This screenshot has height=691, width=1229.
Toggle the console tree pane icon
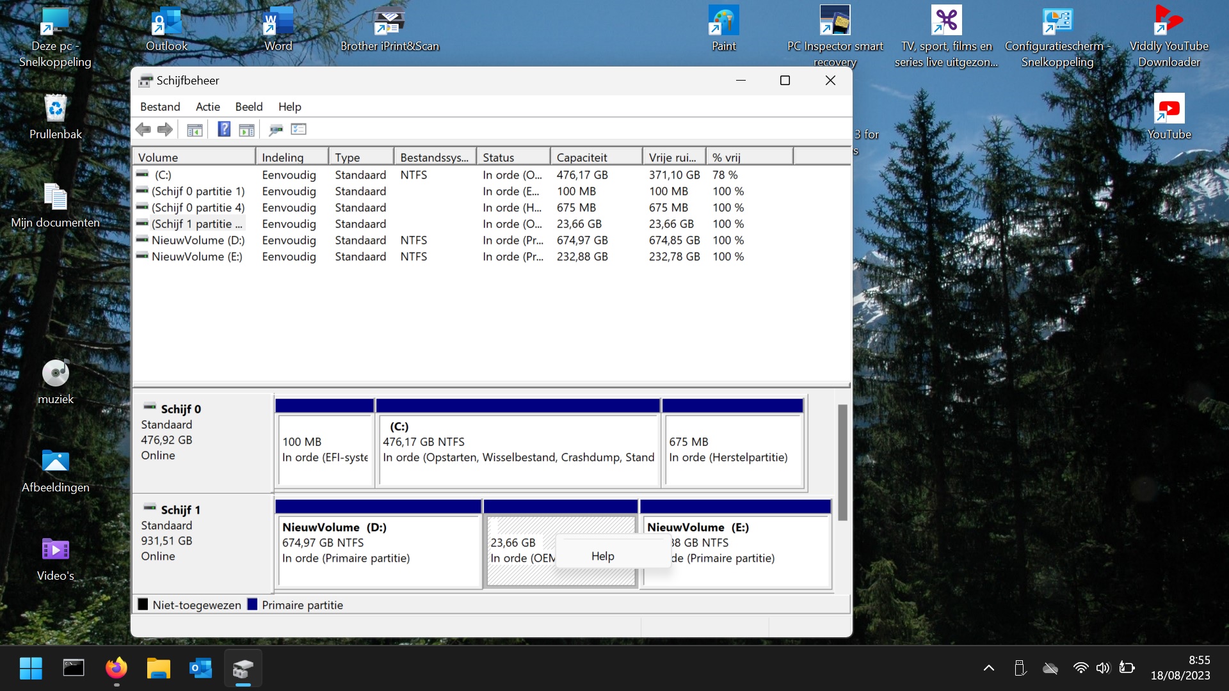(x=195, y=130)
